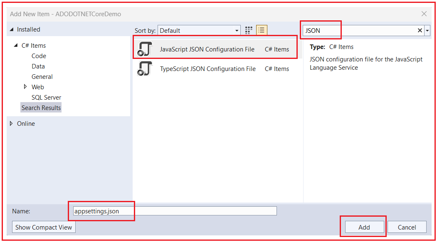Image resolution: width=437 pixels, height=242 pixels.
Task: Expand the Online section
Action: pos(11,124)
